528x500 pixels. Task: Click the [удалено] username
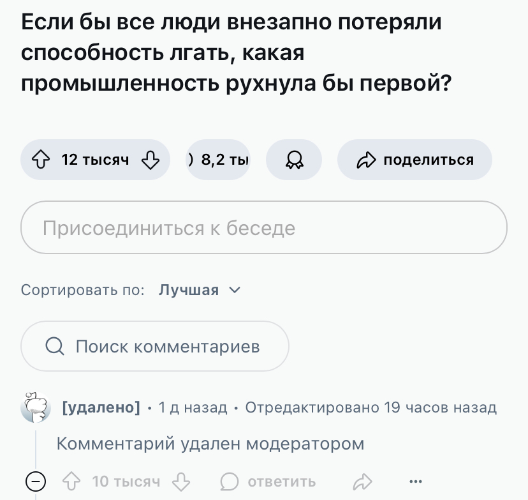101,407
